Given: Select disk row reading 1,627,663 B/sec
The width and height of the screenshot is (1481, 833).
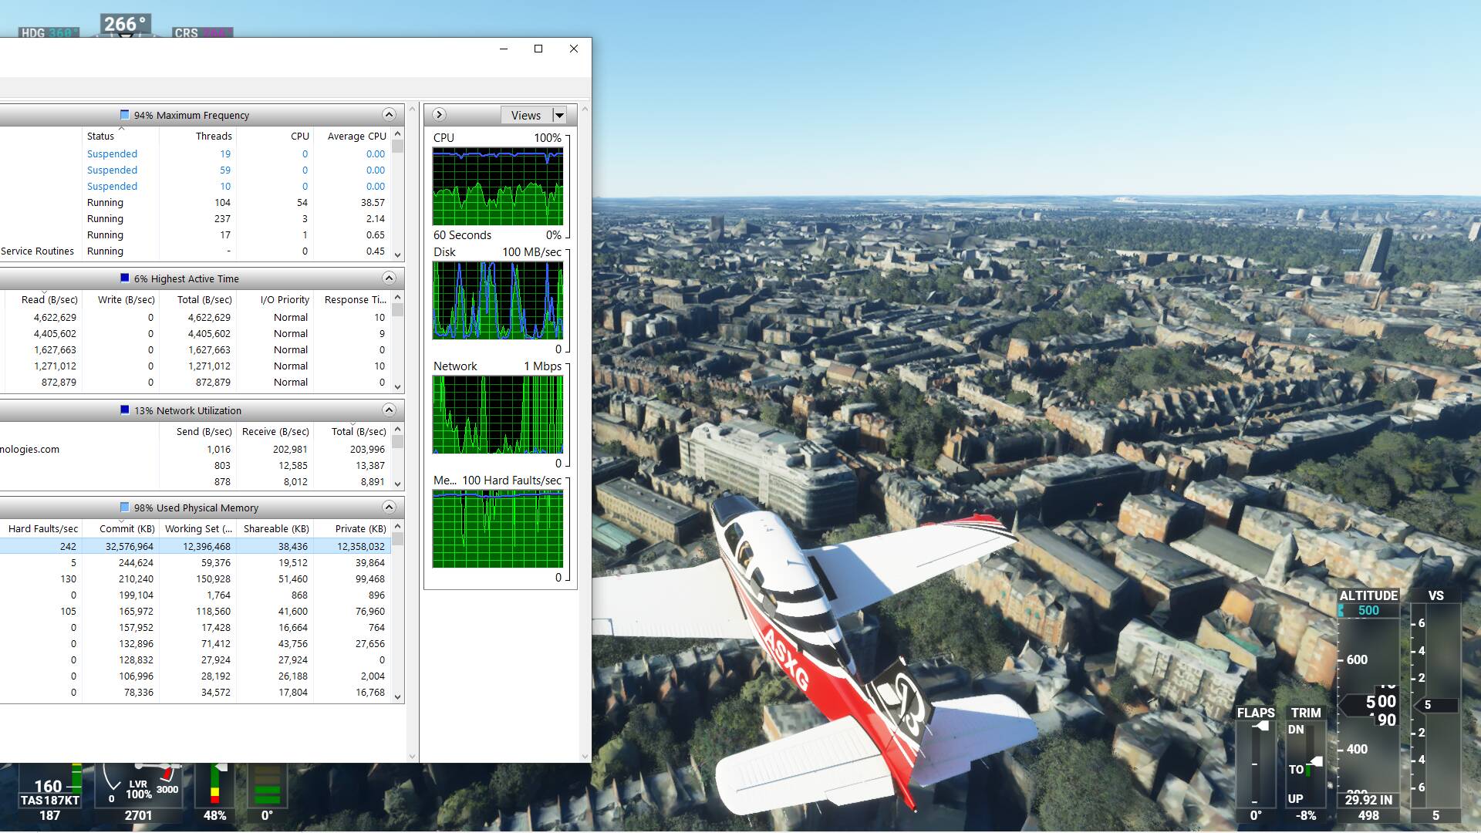Looking at the screenshot, I should coord(195,349).
